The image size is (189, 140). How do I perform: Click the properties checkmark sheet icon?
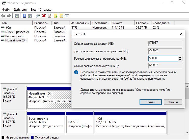tap(50, 16)
